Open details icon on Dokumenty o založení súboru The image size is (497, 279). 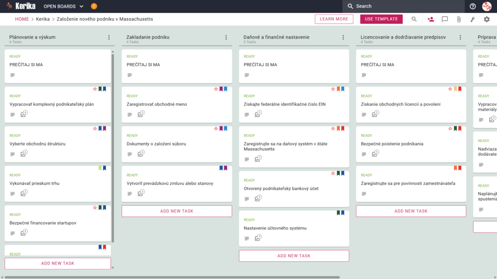[x=130, y=154]
